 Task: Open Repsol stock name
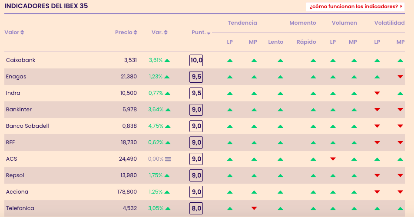coord(15,175)
